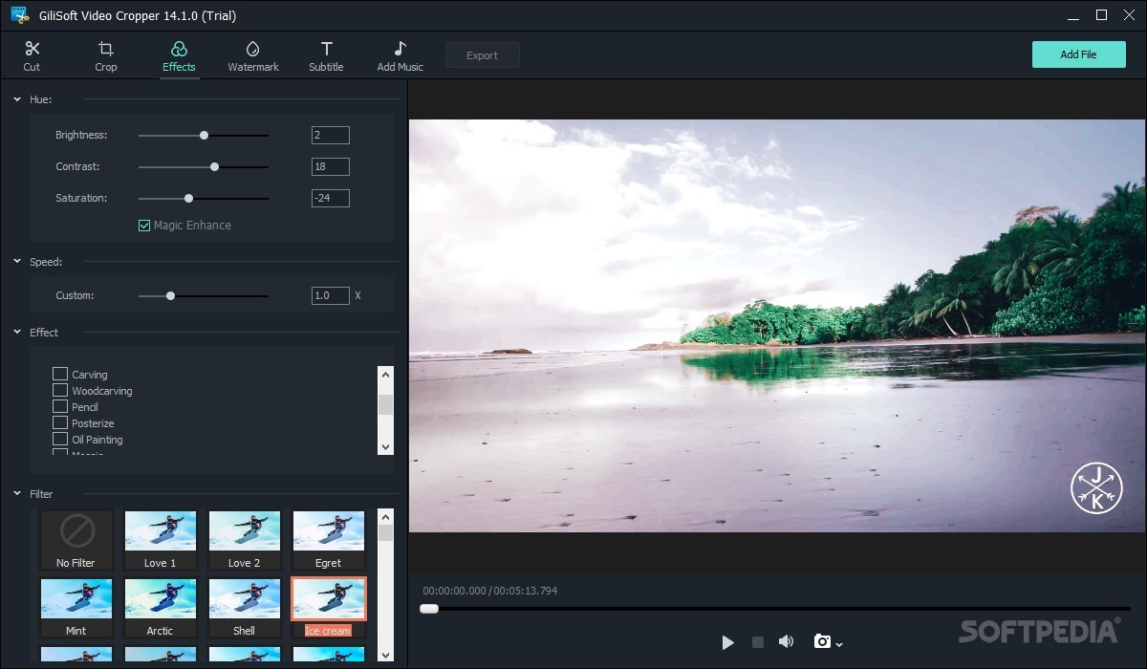The width and height of the screenshot is (1147, 669).
Task: Enable the Oil Painting effect
Action: 59,439
